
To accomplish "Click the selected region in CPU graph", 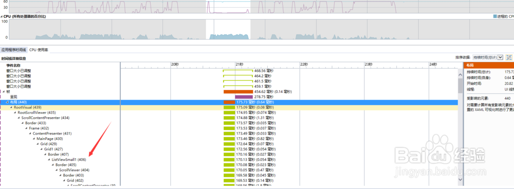I will [x=228, y=29].
